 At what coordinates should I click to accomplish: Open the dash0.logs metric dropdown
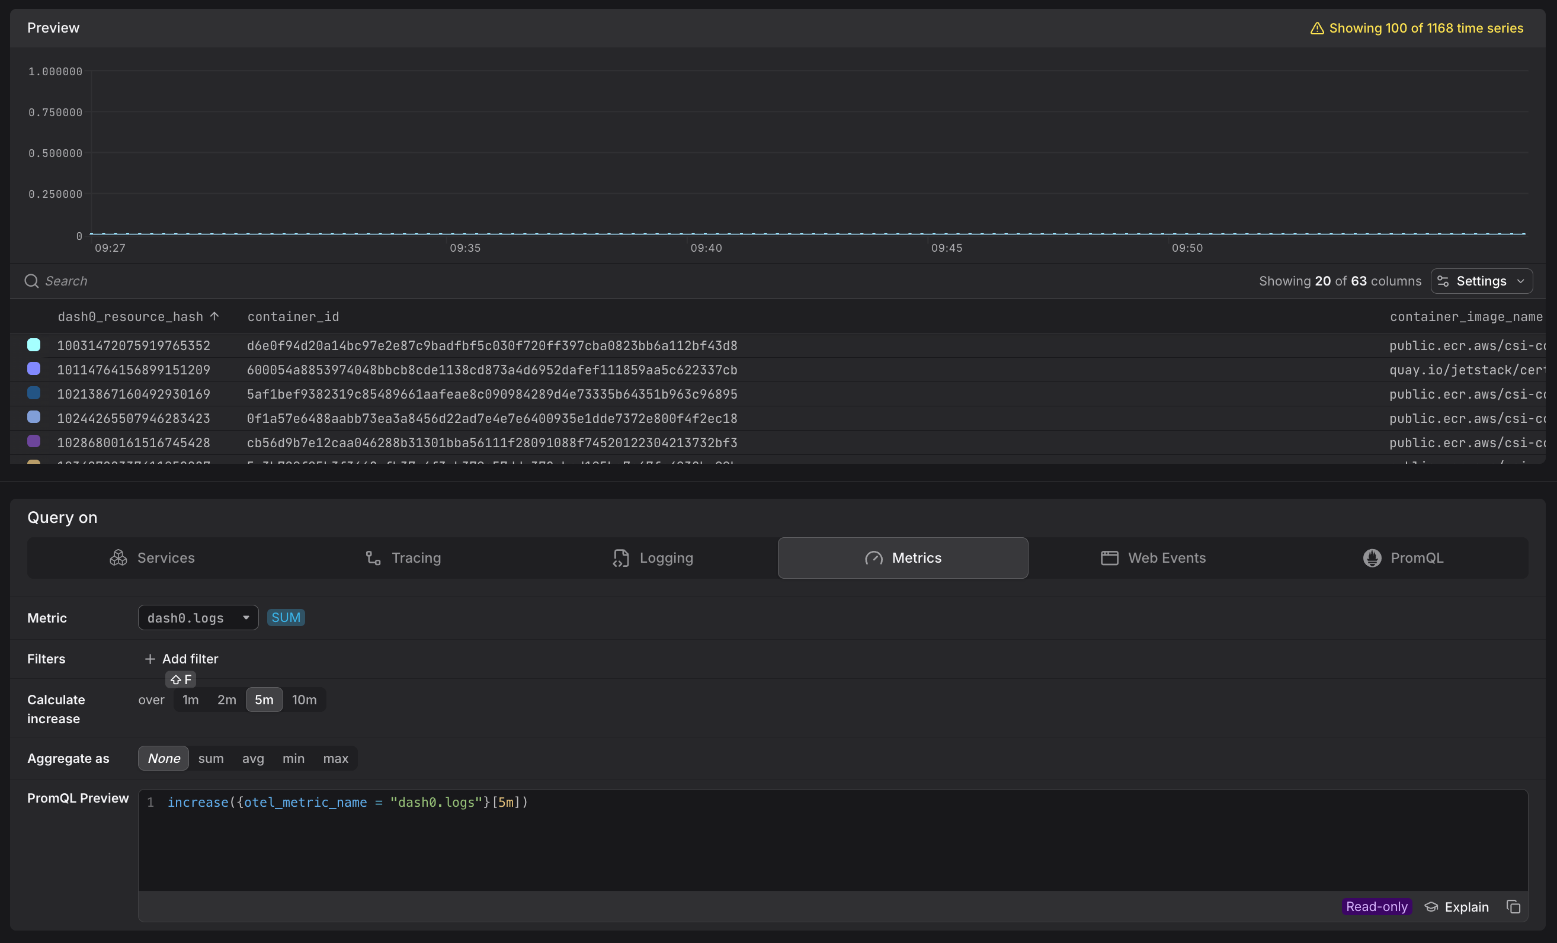tap(198, 618)
